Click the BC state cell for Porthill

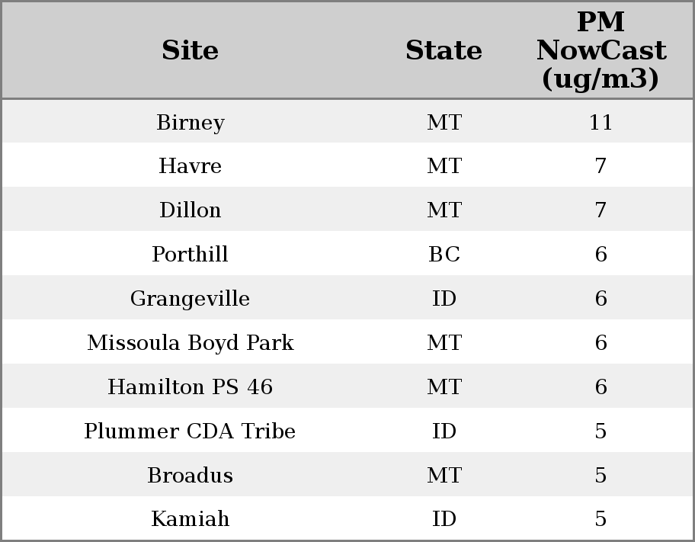(x=444, y=255)
